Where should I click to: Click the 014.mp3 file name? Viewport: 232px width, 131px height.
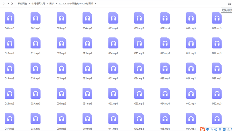113,53
